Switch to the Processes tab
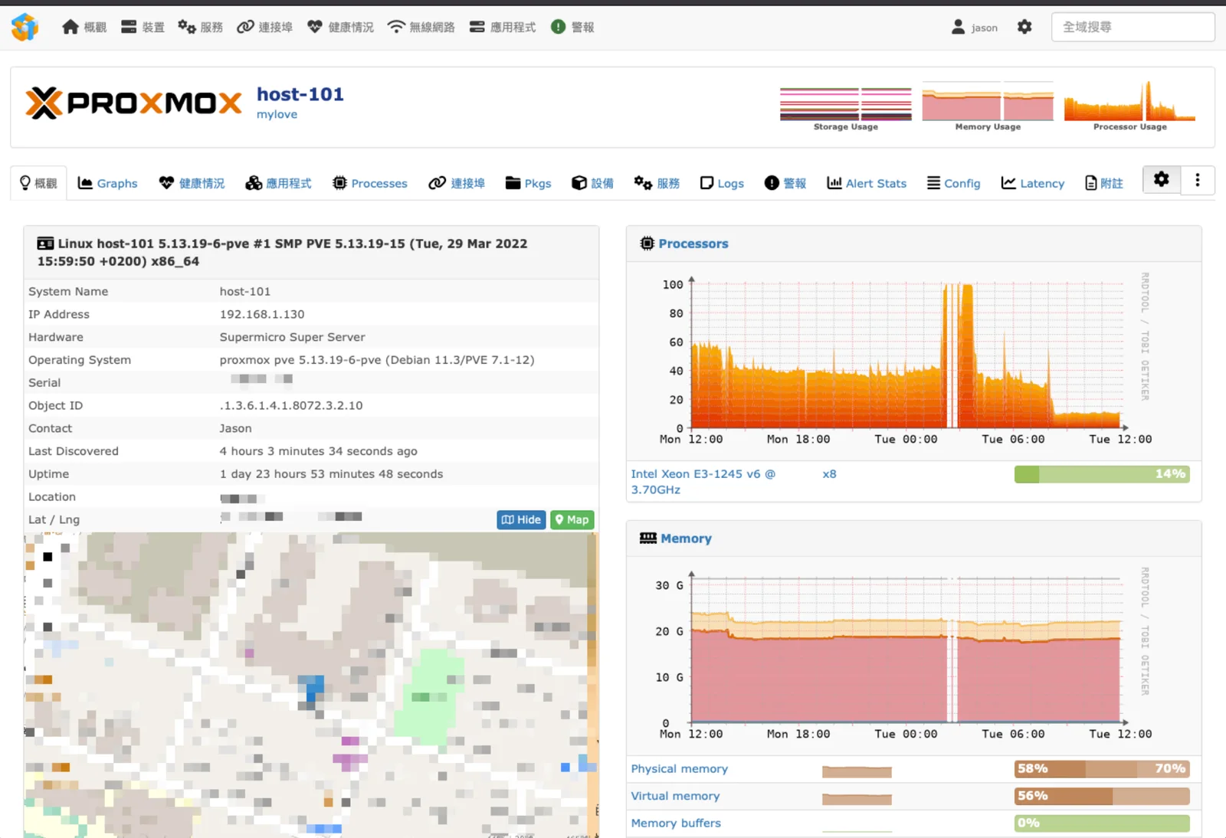Image resolution: width=1226 pixels, height=838 pixels. point(370,183)
